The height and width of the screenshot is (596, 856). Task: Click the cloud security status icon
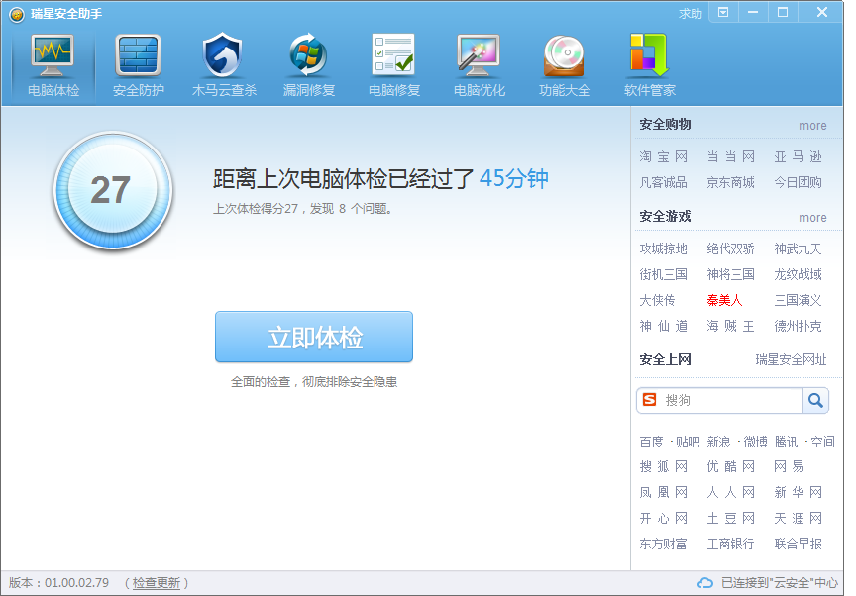coord(705,583)
